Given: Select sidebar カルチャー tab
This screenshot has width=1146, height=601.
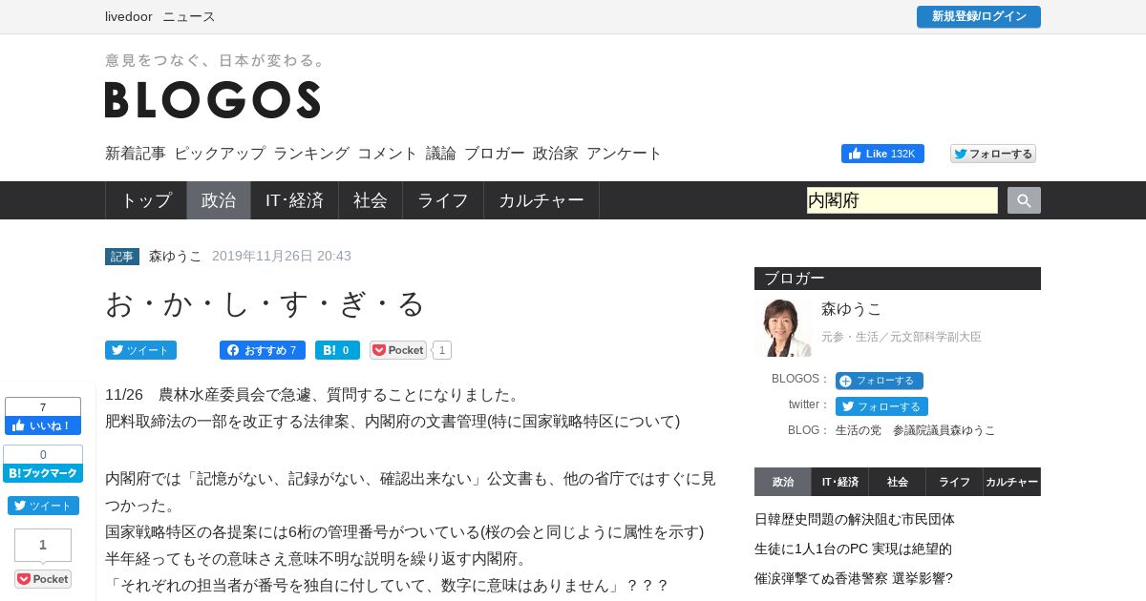Looking at the screenshot, I should (x=1012, y=482).
